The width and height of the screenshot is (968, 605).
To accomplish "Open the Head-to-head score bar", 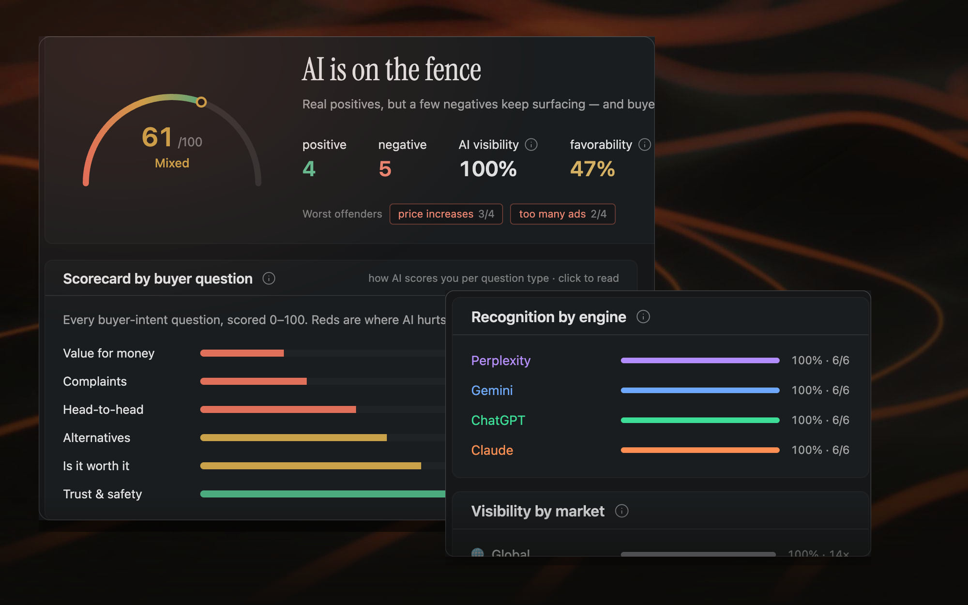I will click(323, 409).
